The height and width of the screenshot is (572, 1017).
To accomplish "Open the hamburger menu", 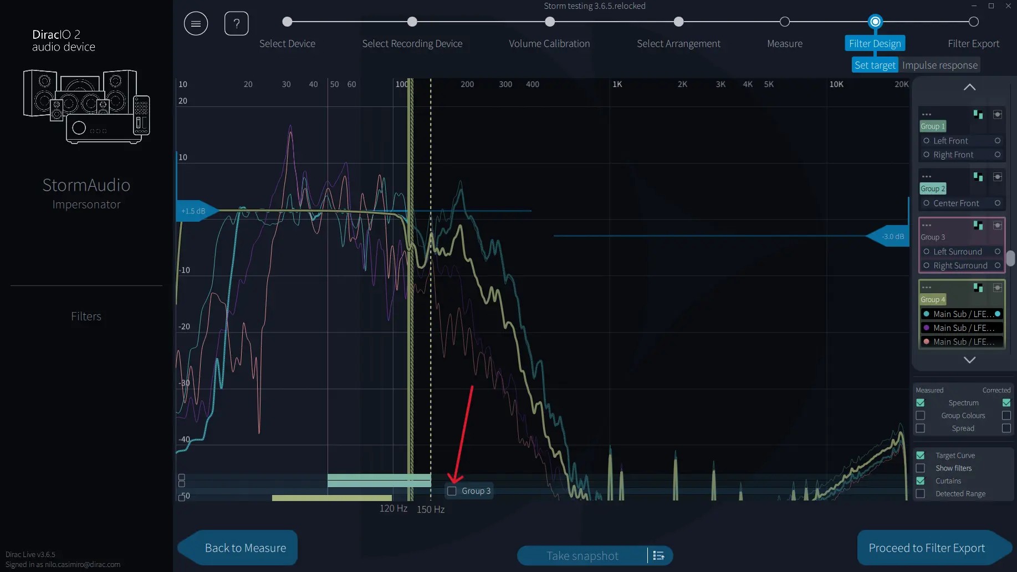I will [196, 23].
